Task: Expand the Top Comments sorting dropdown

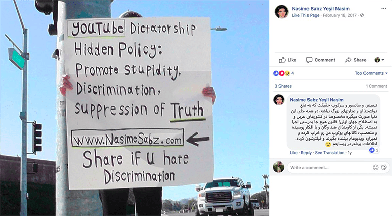Action: click(x=371, y=73)
